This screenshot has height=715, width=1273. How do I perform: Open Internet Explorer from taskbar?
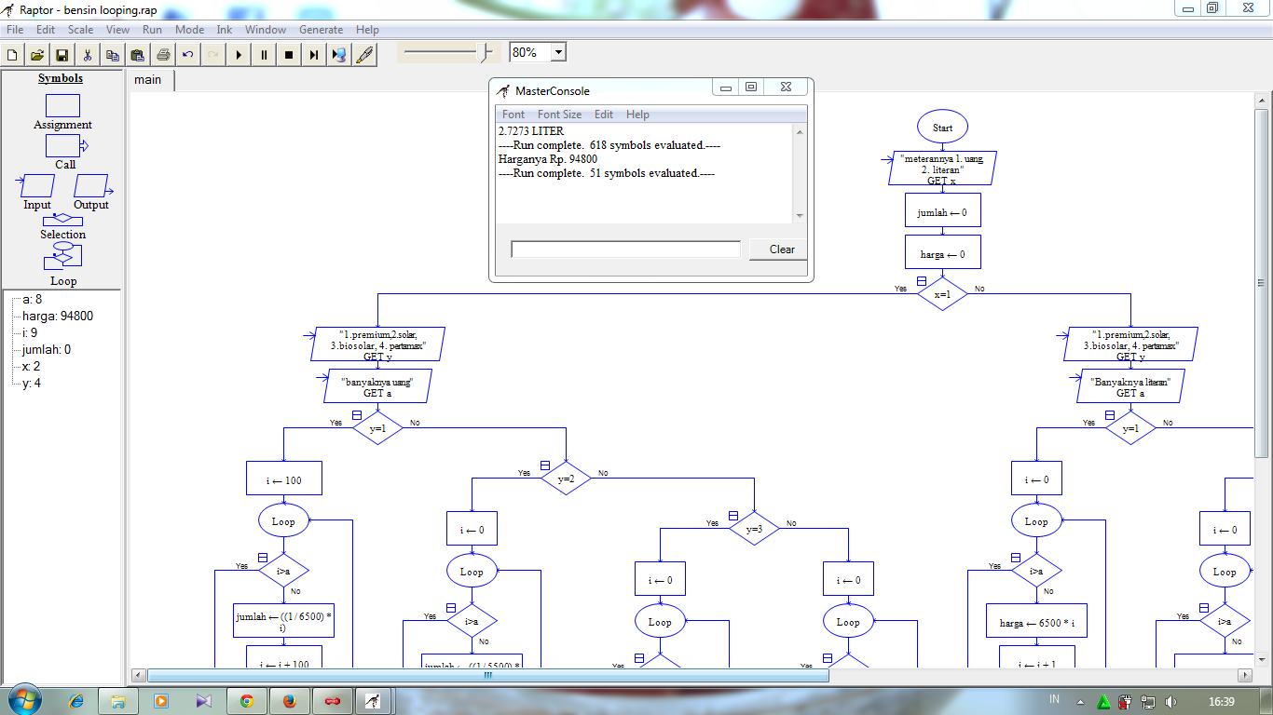[76, 700]
